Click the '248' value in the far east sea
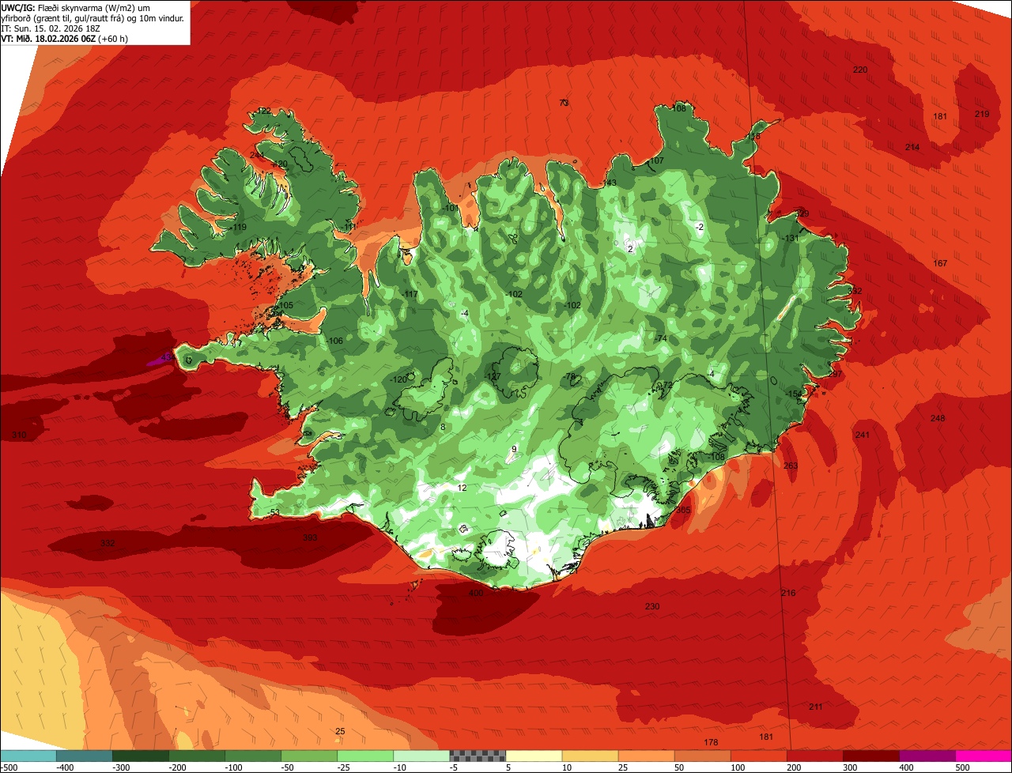 (938, 418)
